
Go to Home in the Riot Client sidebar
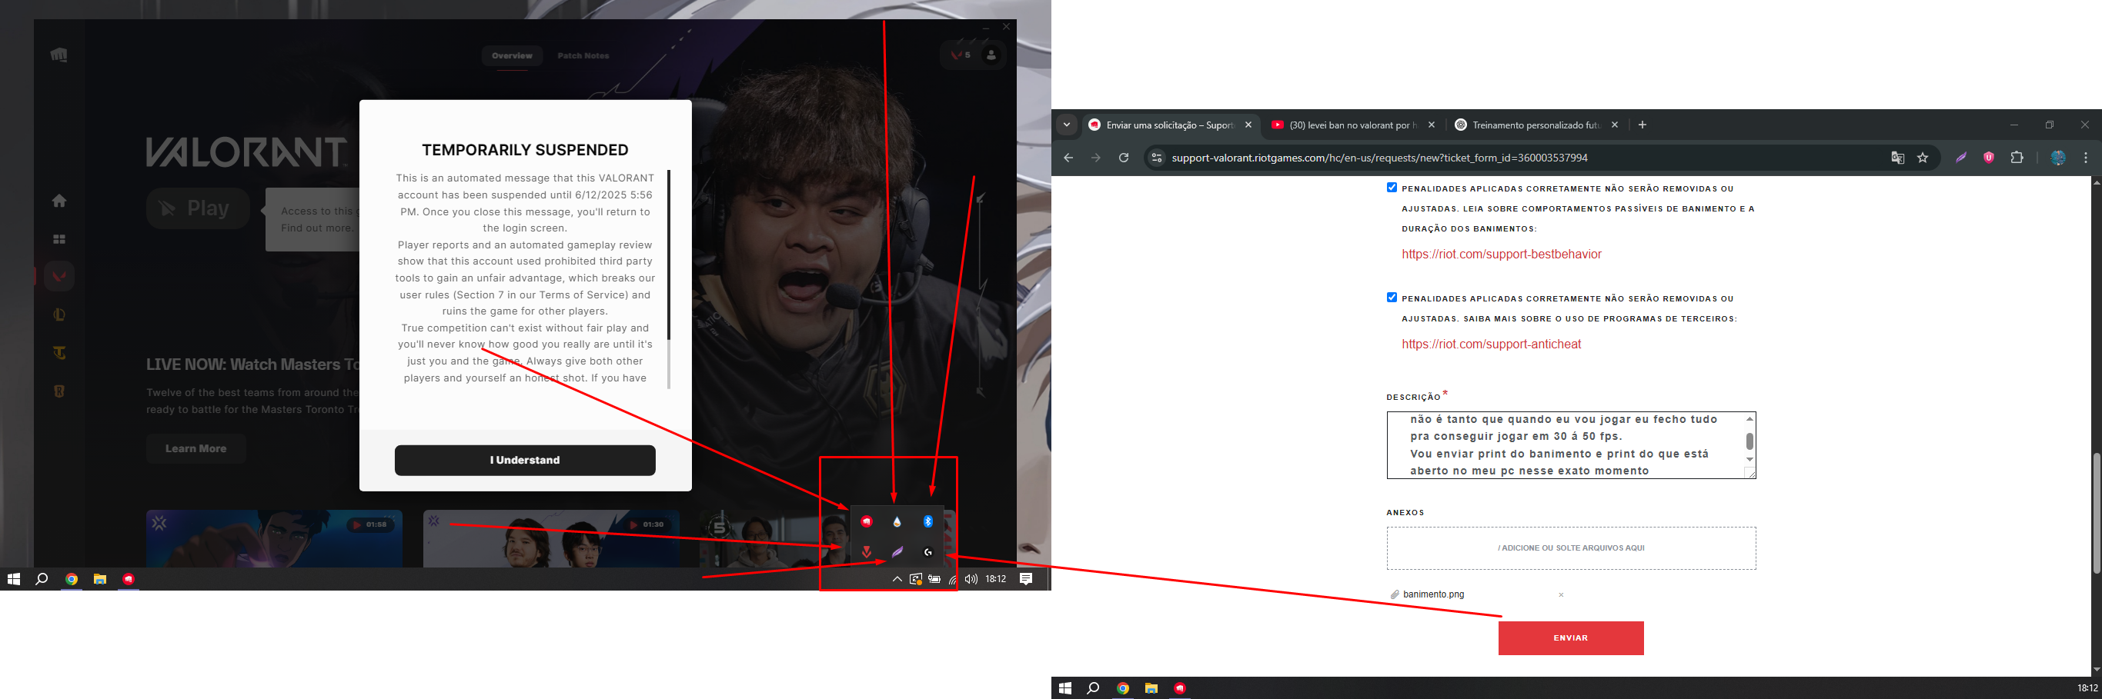pyautogui.click(x=58, y=201)
